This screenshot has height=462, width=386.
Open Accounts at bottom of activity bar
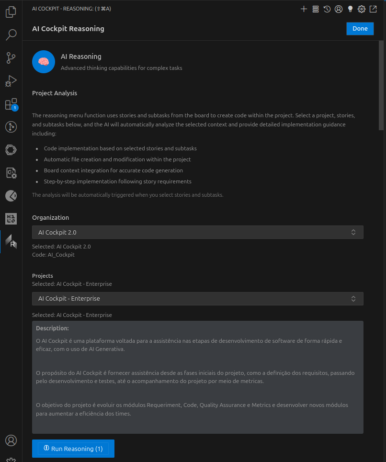(11, 440)
